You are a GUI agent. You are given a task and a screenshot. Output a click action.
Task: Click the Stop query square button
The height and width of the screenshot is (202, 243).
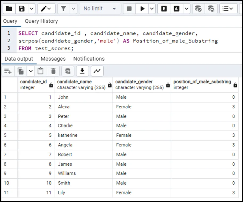129,9
